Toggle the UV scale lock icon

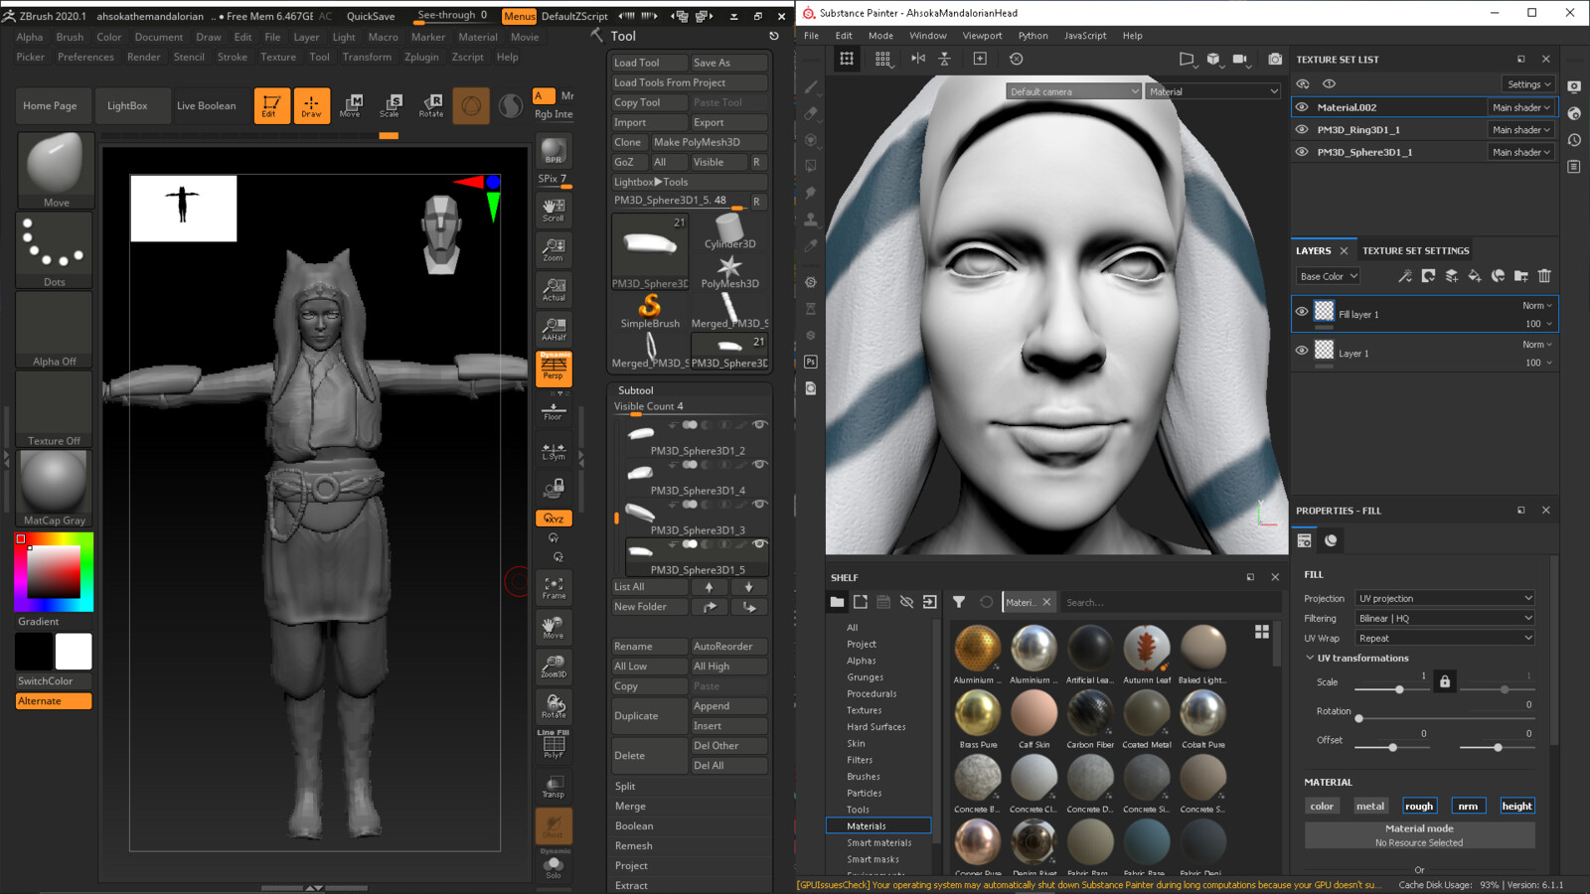click(1445, 681)
